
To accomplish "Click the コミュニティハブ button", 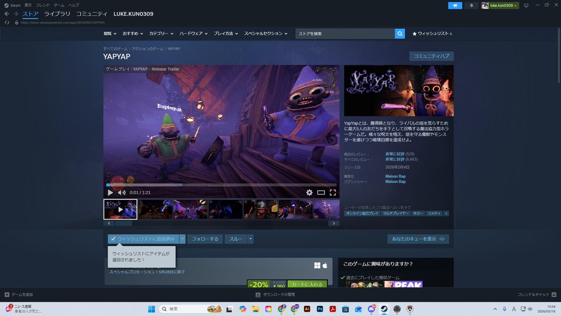I will [432, 56].
